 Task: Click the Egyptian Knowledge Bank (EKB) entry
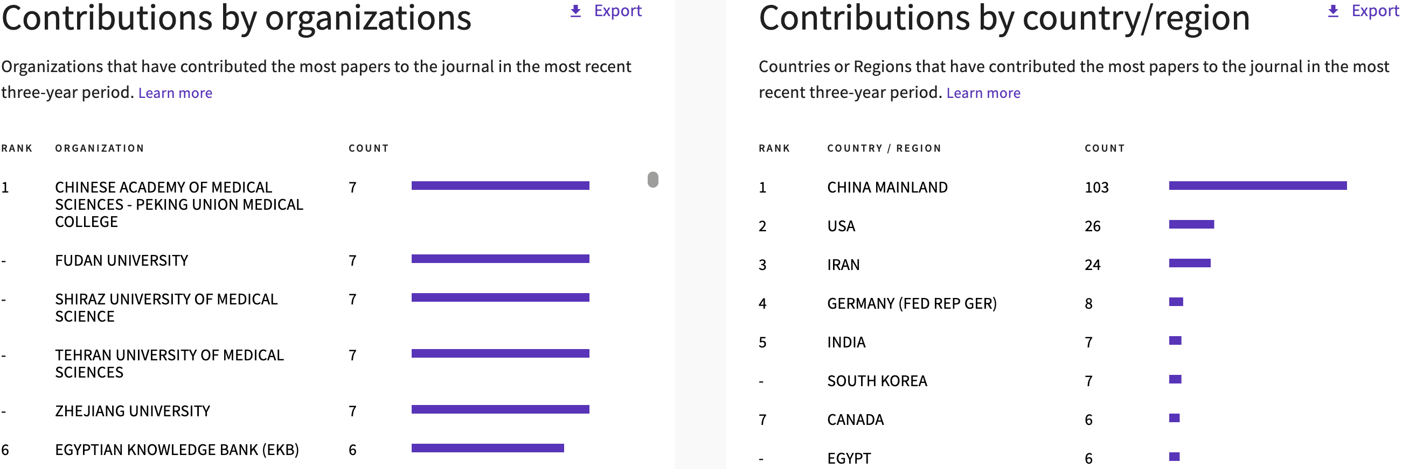(x=177, y=450)
